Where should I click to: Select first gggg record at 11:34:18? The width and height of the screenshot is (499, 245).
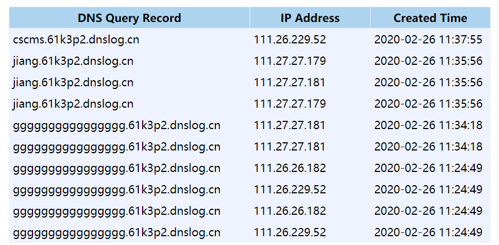[x=116, y=126]
